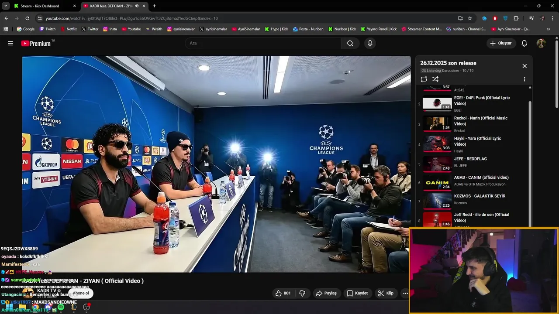Reload the page
Screen dimensions: 559x314
pos(27,18)
